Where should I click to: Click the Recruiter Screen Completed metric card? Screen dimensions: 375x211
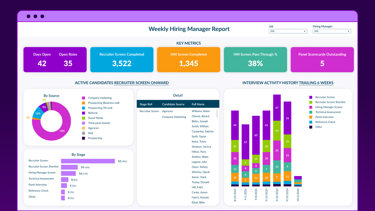pyautogui.click(x=122, y=60)
